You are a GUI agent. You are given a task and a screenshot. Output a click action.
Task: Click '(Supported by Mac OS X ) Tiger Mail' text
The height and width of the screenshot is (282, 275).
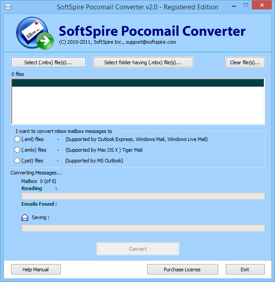104,150
